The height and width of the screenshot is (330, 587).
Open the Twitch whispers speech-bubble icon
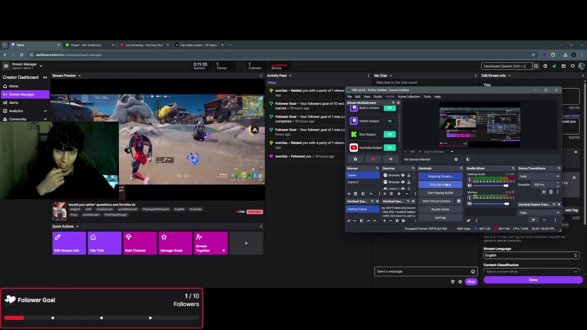click(573, 66)
